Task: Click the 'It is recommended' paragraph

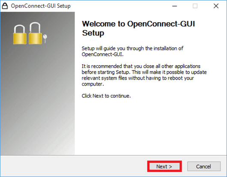Action: [144, 75]
